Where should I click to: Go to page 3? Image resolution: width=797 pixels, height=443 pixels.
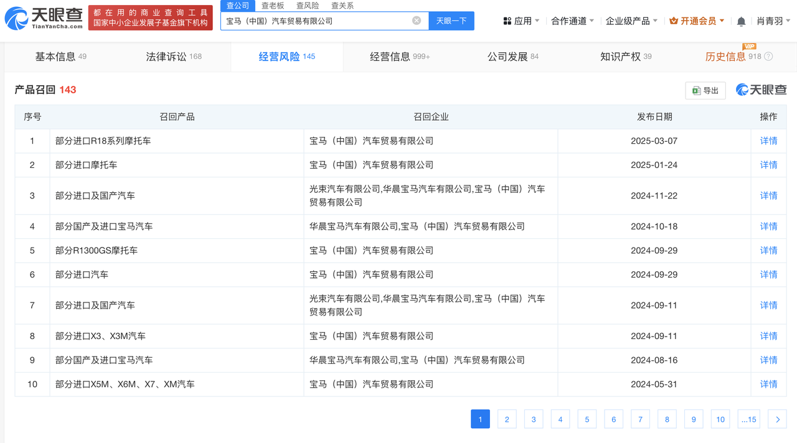534,419
